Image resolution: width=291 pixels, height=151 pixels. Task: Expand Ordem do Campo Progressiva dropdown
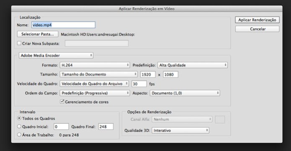(x=95, y=93)
